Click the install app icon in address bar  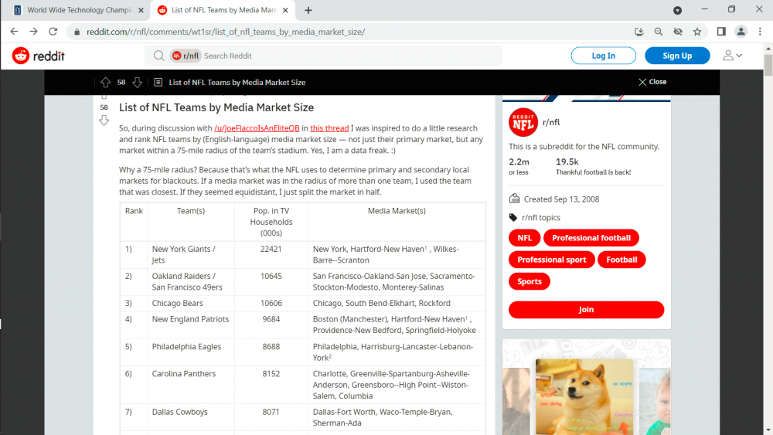point(639,32)
